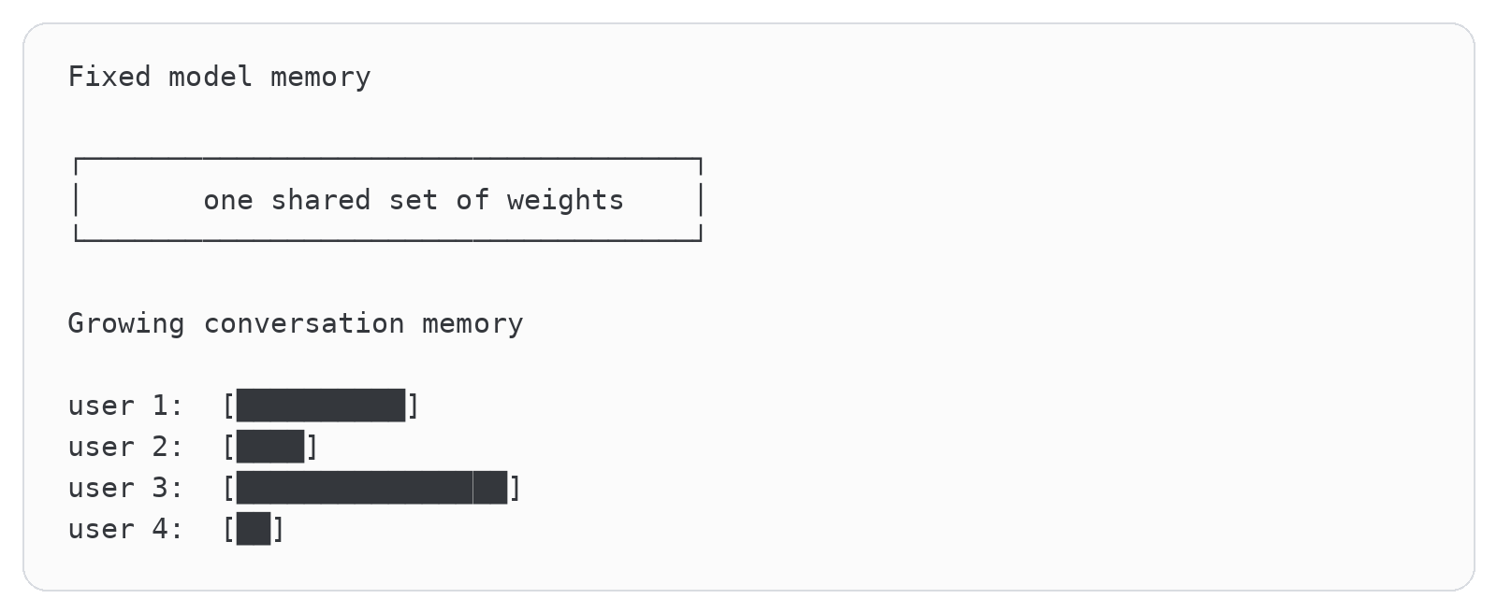This screenshot has height=613, width=1497.
Task: Click the 'Fixed model memory' heading
Action: pyautogui.click(x=219, y=77)
